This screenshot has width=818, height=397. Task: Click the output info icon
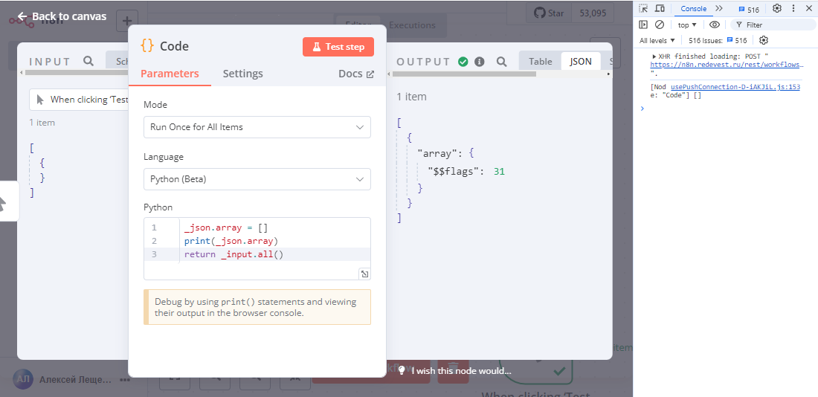point(480,62)
